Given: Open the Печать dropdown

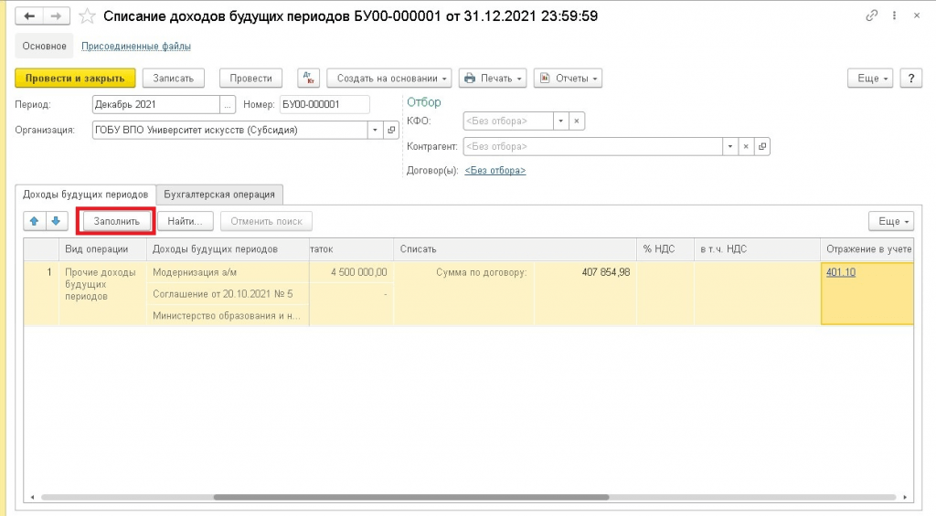Looking at the screenshot, I should (493, 79).
